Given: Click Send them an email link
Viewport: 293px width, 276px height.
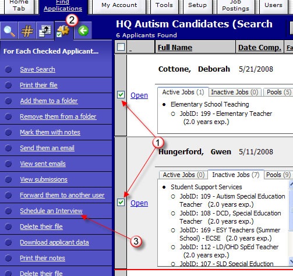Looking at the screenshot, I should (47, 148).
